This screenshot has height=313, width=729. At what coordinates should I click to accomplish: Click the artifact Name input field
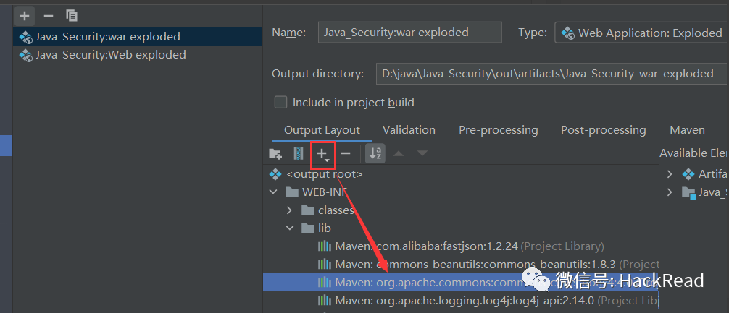pos(409,33)
